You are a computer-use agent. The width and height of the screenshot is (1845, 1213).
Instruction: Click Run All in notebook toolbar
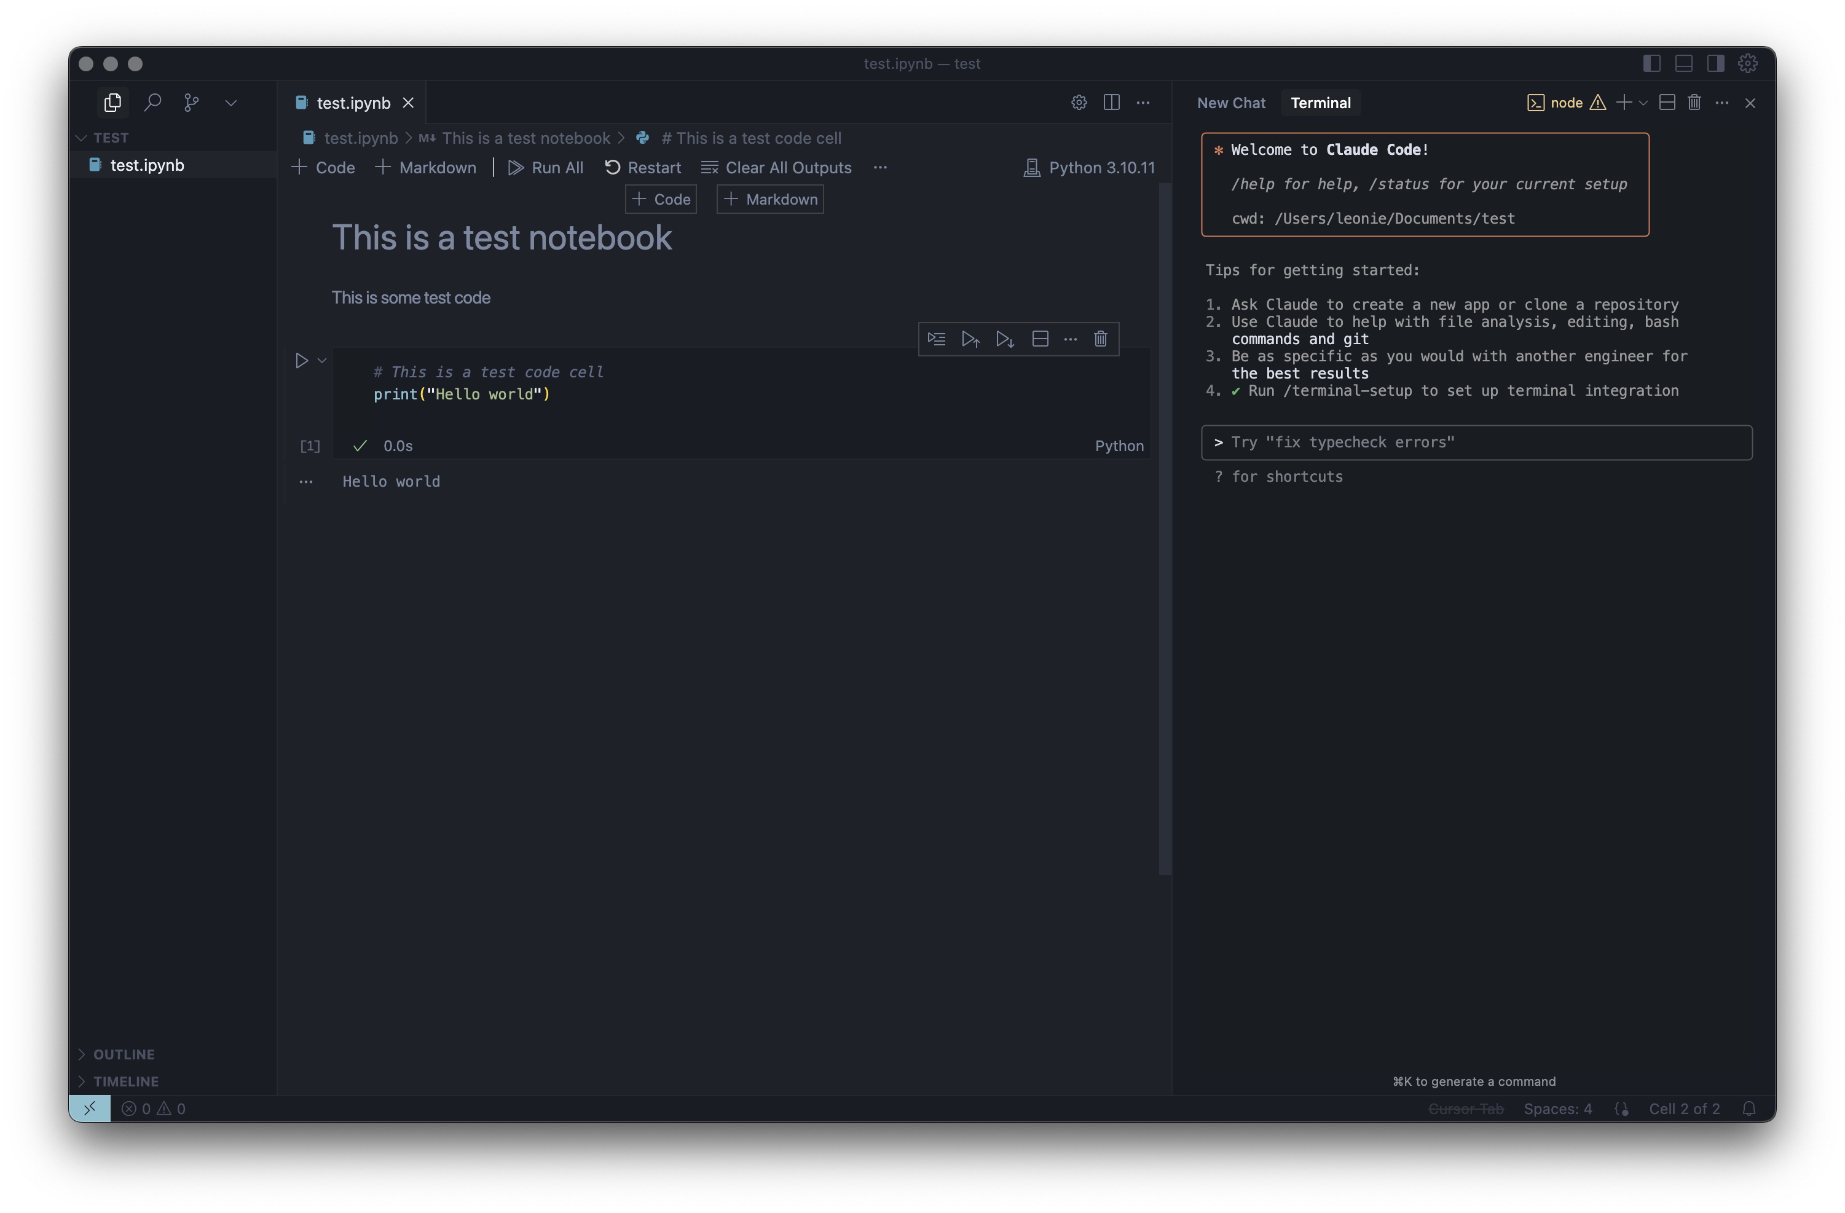[x=546, y=167]
